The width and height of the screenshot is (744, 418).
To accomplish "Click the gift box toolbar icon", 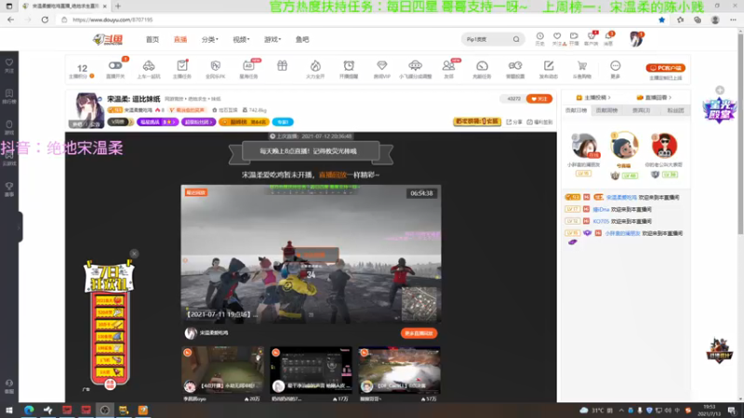I will tap(283, 66).
